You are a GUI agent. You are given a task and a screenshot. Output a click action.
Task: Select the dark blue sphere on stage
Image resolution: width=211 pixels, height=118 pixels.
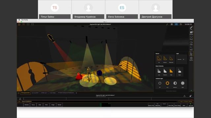(x=99, y=73)
